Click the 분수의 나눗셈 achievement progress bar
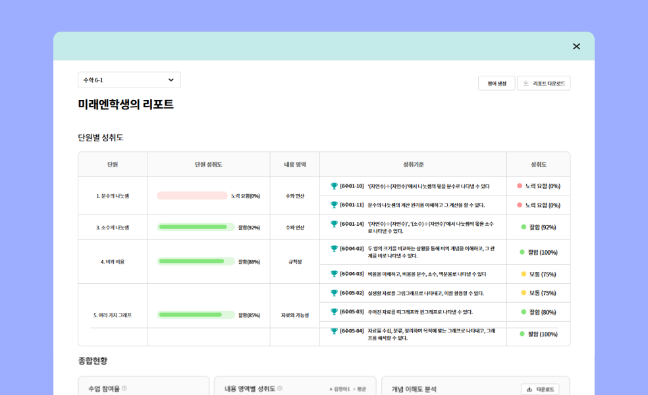 click(192, 196)
